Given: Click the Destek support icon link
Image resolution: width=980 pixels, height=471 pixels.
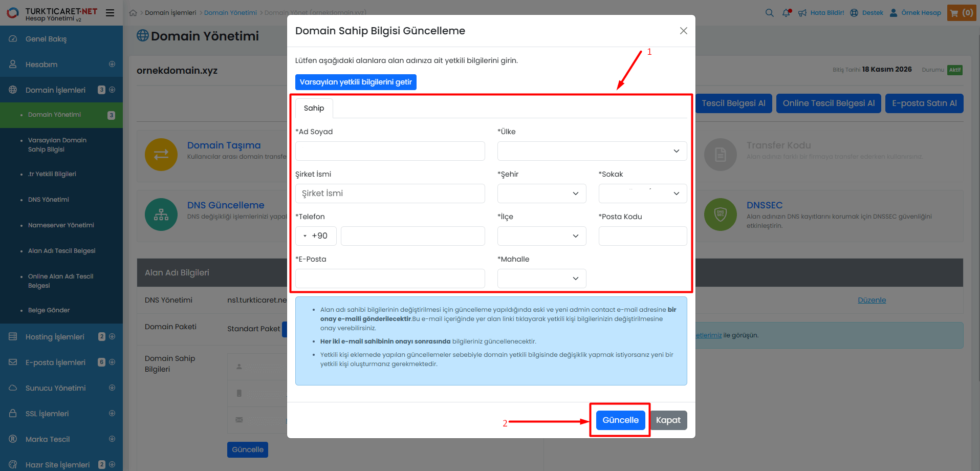Looking at the screenshot, I should coord(866,13).
